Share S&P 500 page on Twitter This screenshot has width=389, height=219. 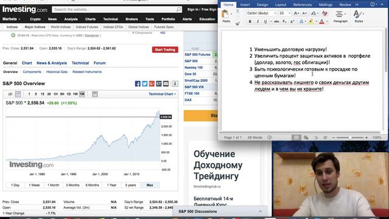click(145, 84)
